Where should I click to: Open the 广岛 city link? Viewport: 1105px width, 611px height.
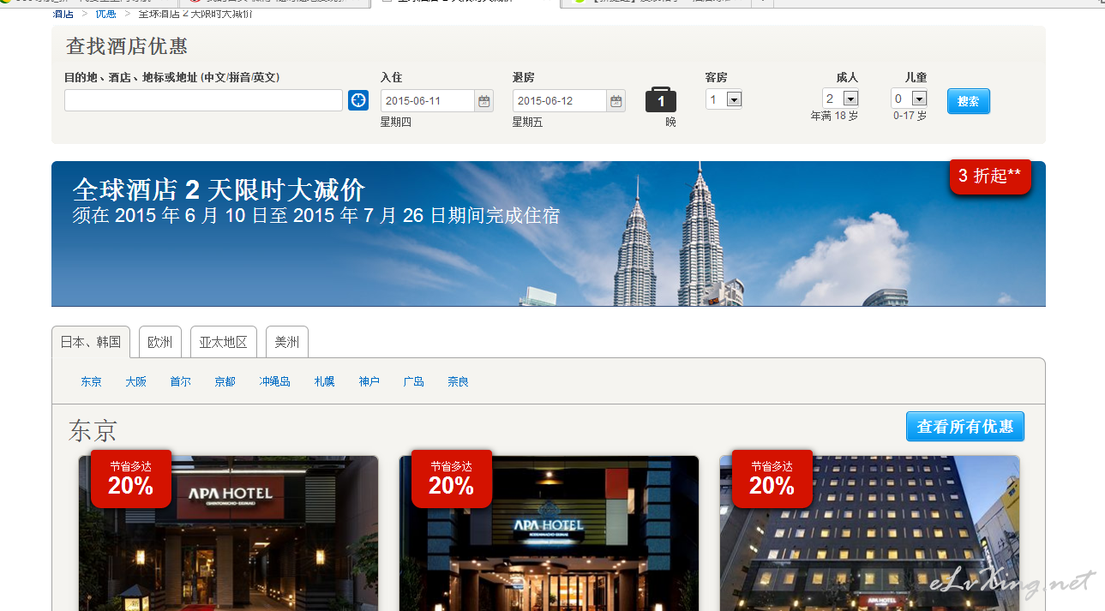click(414, 382)
